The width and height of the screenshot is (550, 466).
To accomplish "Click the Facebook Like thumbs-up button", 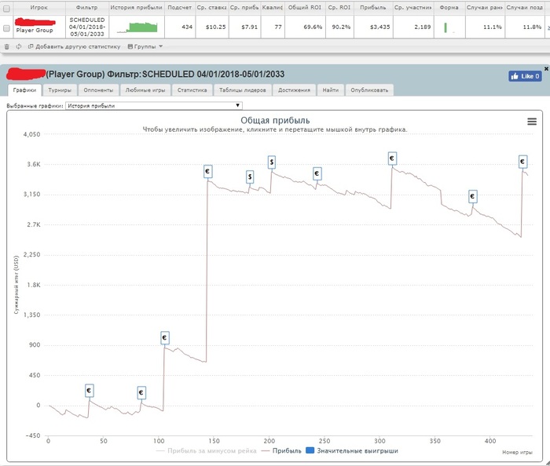I will 525,76.
